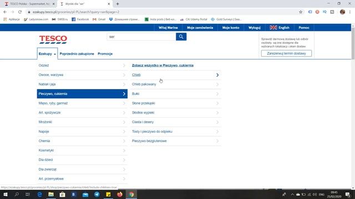The image size is (355, 199).
Task: Click 'Zobacz wszystko w Pieczywo, cukiernia' link
Action: coord(163,65)
